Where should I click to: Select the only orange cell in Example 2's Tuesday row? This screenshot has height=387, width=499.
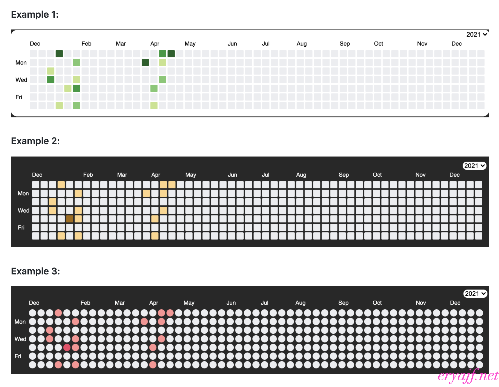[53, 202]
